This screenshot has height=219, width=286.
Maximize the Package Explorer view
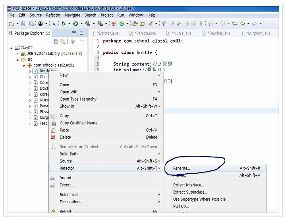coord(81,33)
